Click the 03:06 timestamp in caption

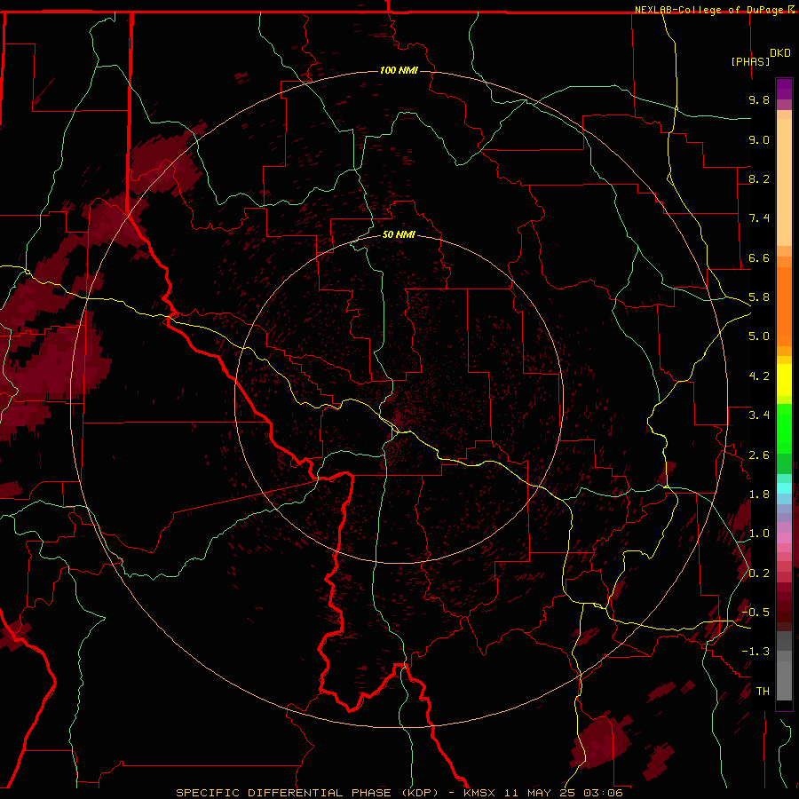(x=604, y=793)
